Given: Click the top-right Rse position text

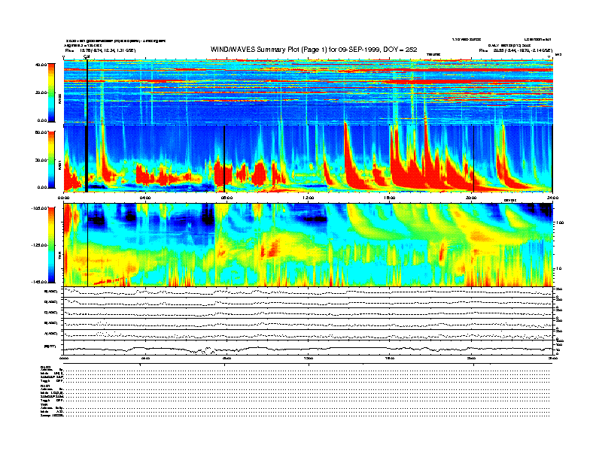Looking at the screenshot, I should (x=515, y=50).
